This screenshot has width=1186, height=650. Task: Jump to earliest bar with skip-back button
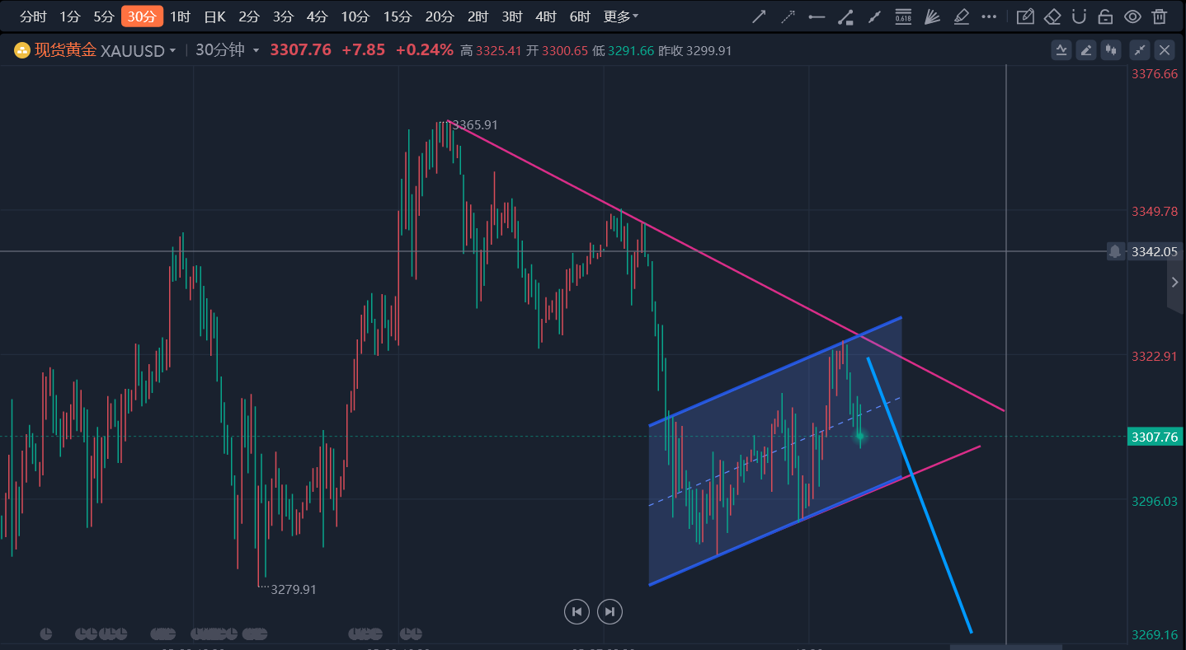click(577, 611)
